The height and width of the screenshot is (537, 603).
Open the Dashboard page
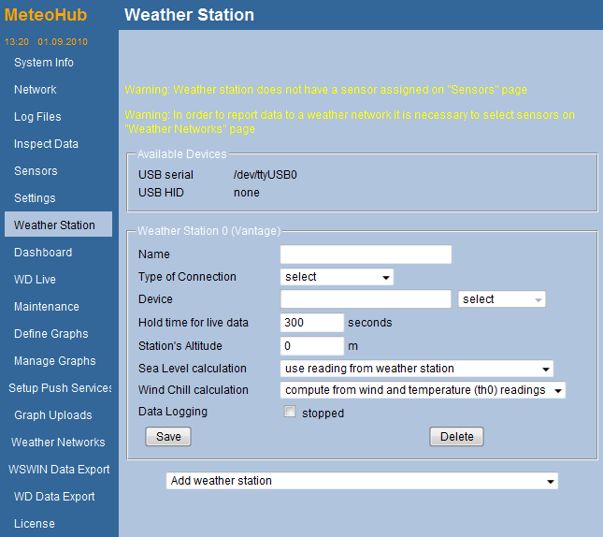43,253
